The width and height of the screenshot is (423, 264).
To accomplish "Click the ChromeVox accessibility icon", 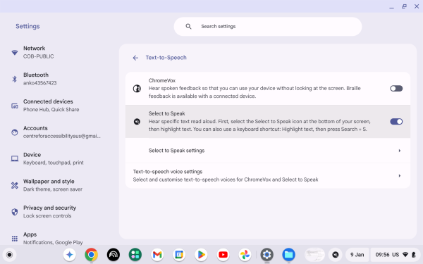I will pos(137,89).
